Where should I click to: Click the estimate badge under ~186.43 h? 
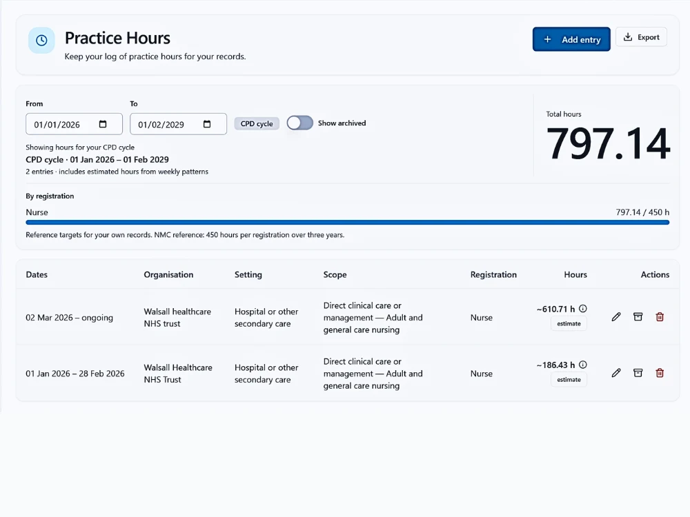pos(569,379)
